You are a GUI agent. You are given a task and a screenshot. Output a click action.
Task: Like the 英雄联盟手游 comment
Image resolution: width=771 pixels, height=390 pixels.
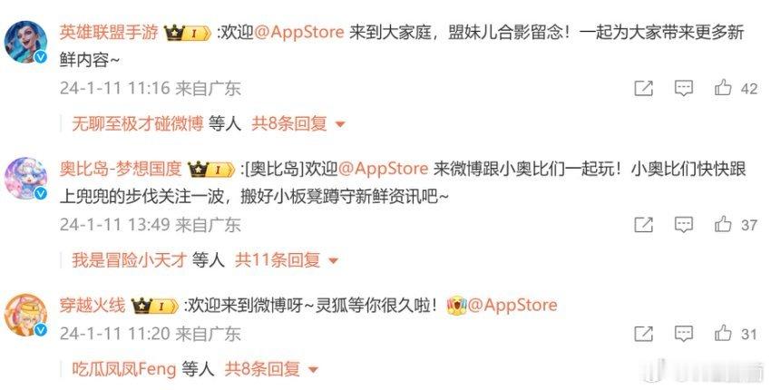[723, 88]
